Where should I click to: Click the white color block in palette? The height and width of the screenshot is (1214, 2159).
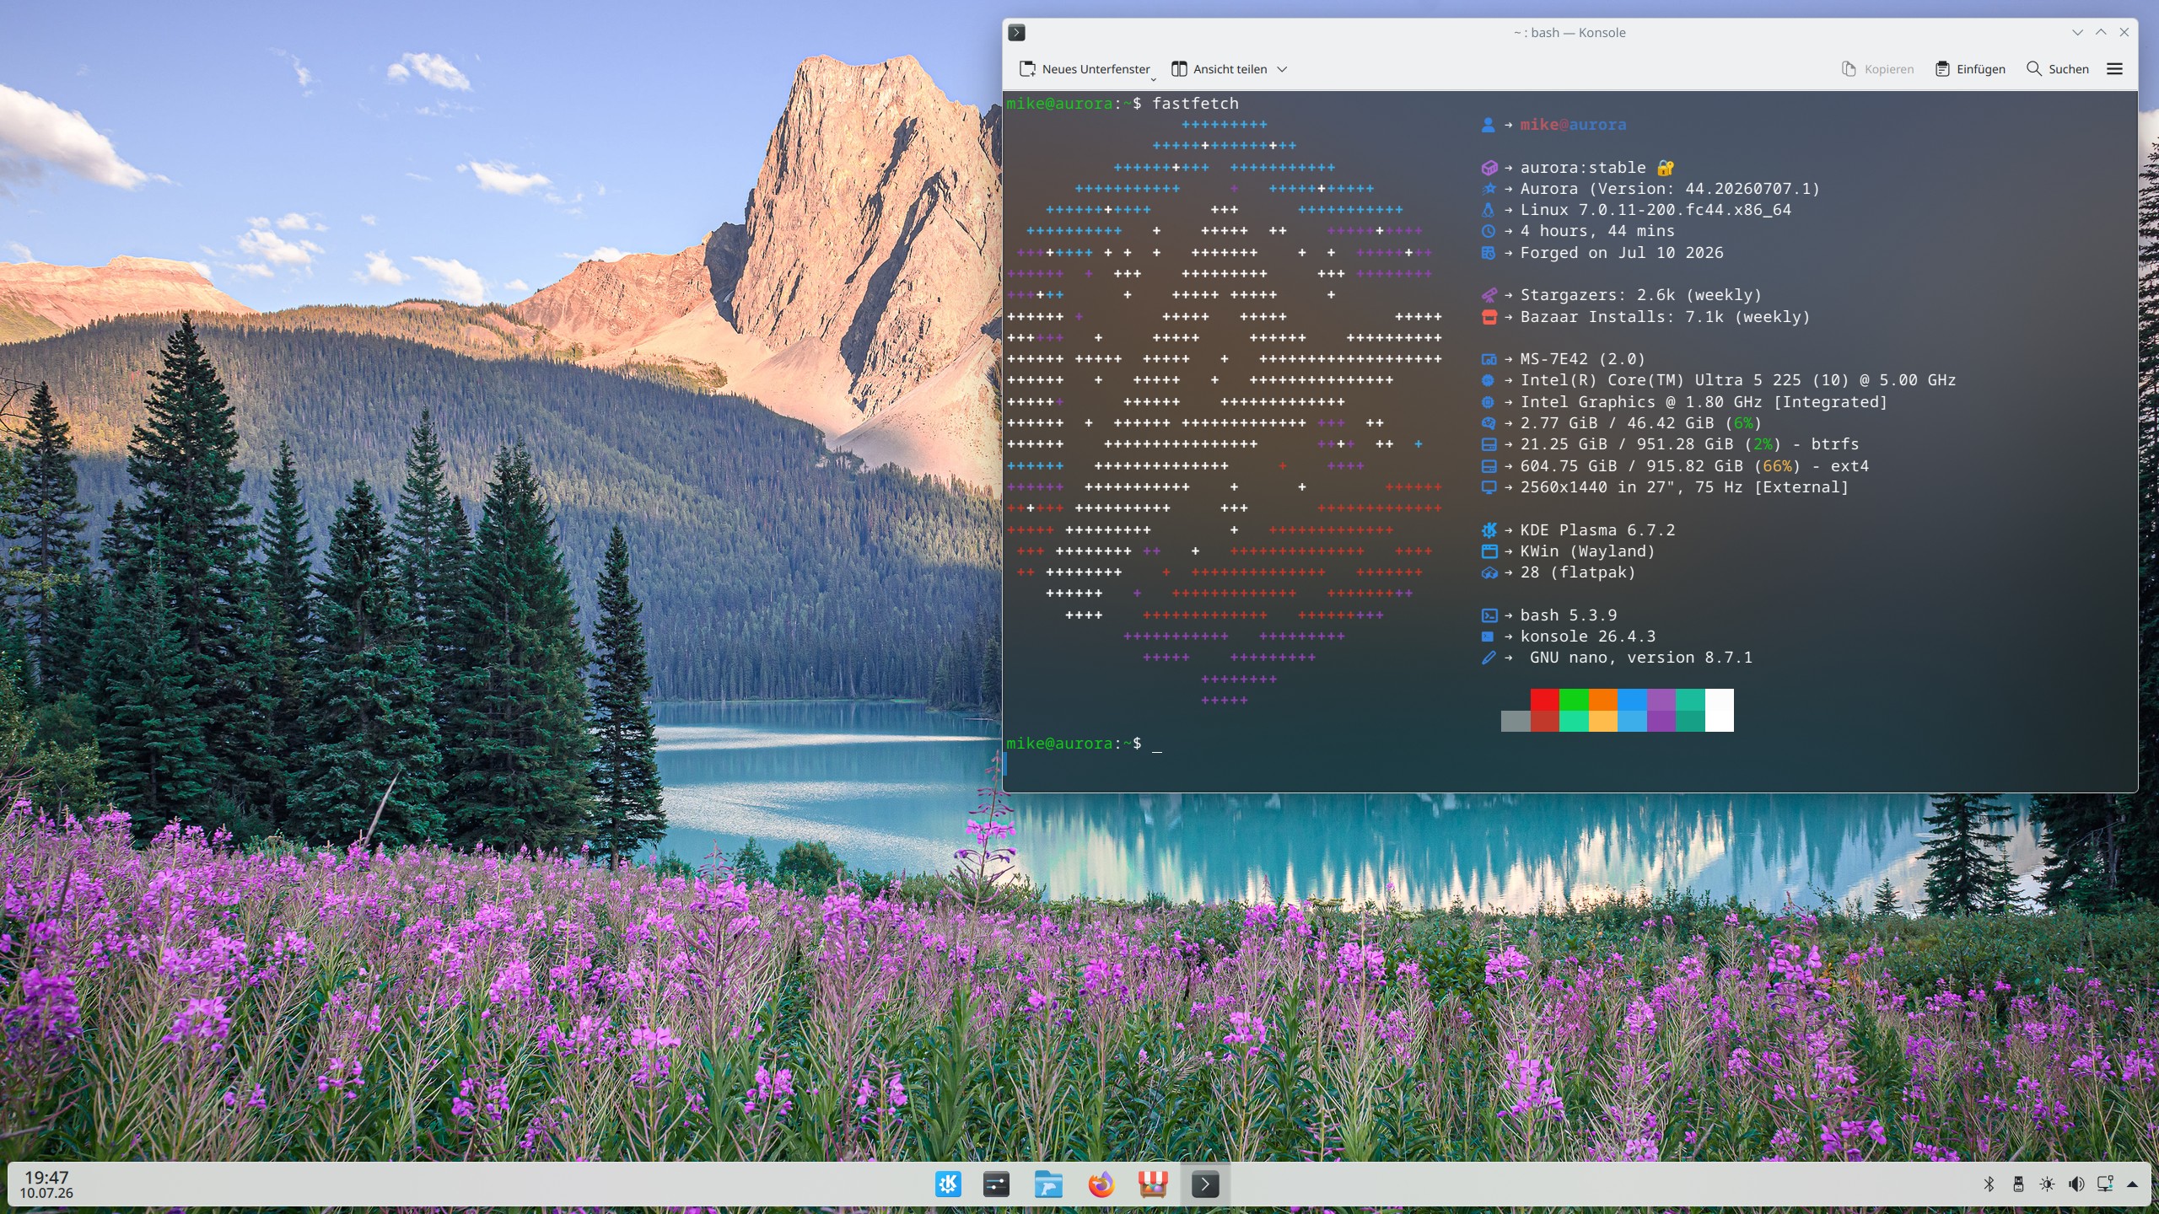point(1719,710)
